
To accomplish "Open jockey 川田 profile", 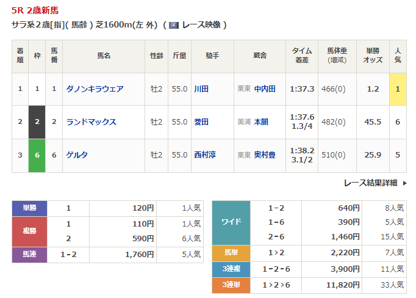I will point(201,89).
